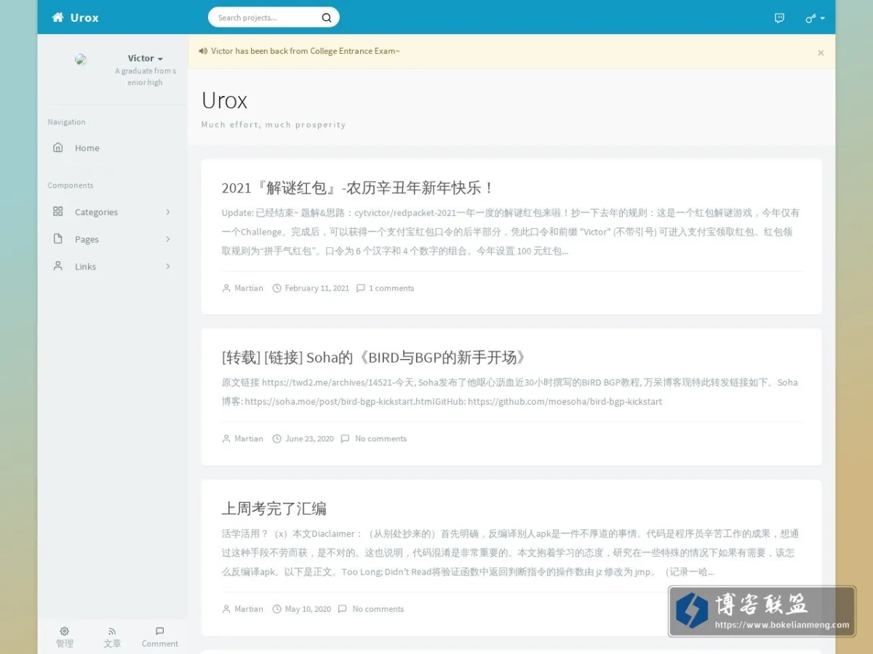873x654 pixels.
Task: Click date May 10, 2020
Action: (x=308, y=609)
